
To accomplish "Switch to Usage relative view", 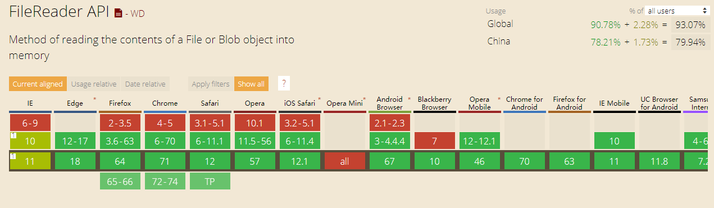I will [x=94, y=84].
